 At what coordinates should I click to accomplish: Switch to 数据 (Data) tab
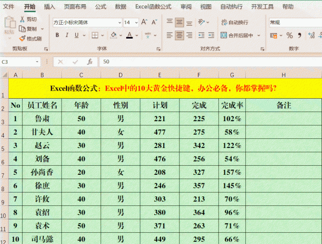121,6
